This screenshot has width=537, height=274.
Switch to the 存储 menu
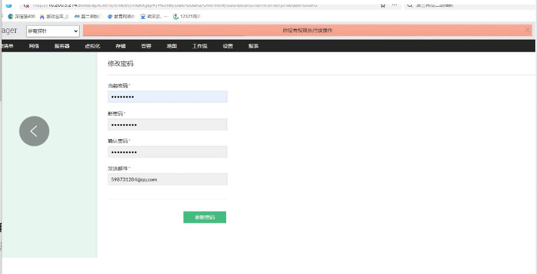coord(120,46)
